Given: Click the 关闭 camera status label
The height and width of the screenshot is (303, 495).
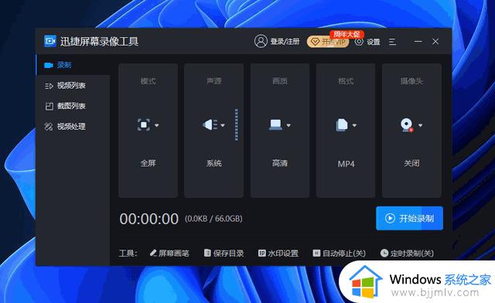Looking at the screenshot, I should pyautogui.click(x=412, y=163).
